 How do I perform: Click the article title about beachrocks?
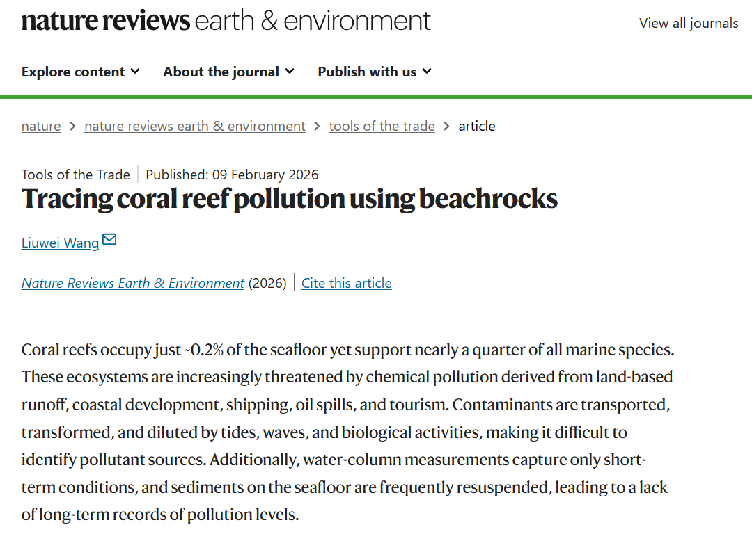tap(290, 199)
